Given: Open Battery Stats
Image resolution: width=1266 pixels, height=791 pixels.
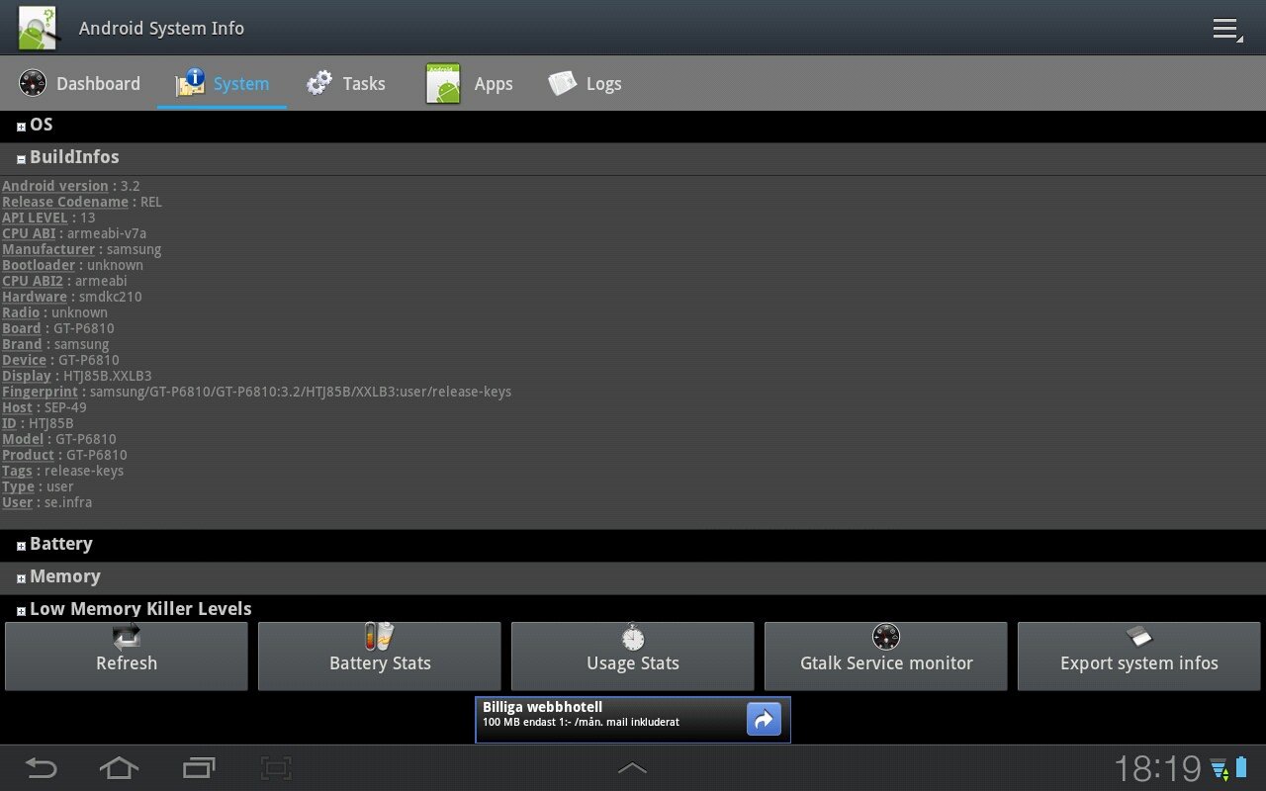Looking at the screenshot, I should pos(380,656).
